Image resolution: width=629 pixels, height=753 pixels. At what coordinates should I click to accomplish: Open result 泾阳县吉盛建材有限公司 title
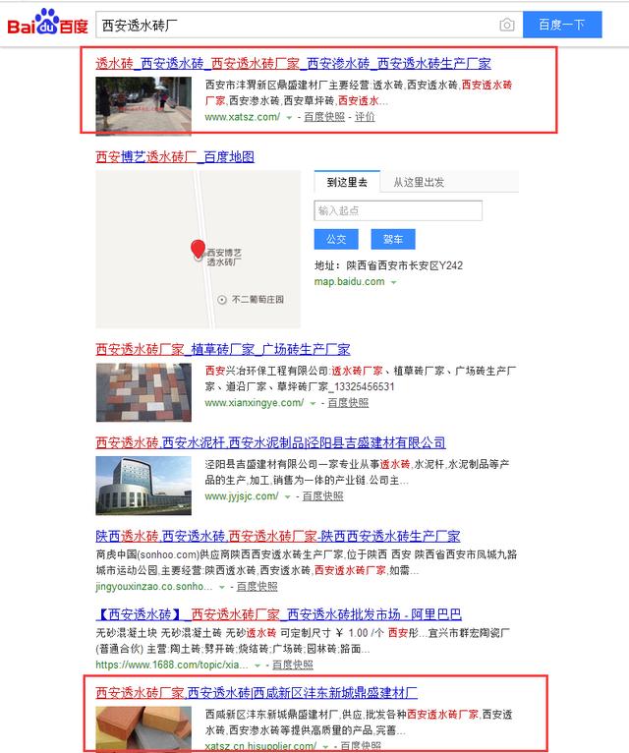click(270, 442)
